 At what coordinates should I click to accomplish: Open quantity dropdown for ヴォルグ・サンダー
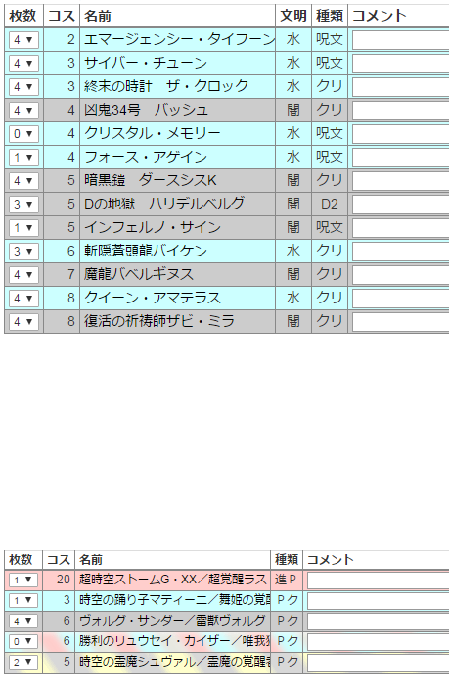[x=23, y=621]
